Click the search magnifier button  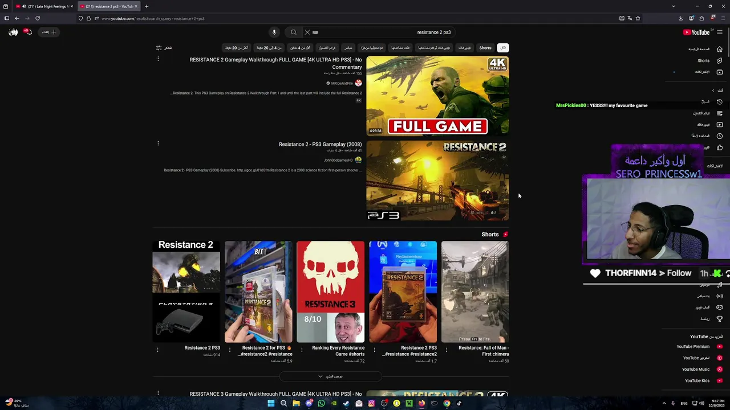293,32
